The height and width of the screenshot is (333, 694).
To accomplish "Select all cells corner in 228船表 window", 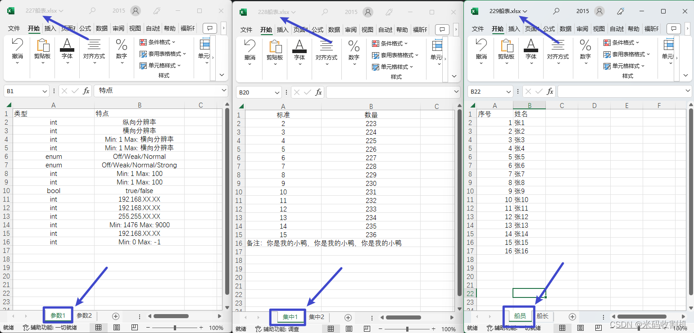I will pos(241,107).
